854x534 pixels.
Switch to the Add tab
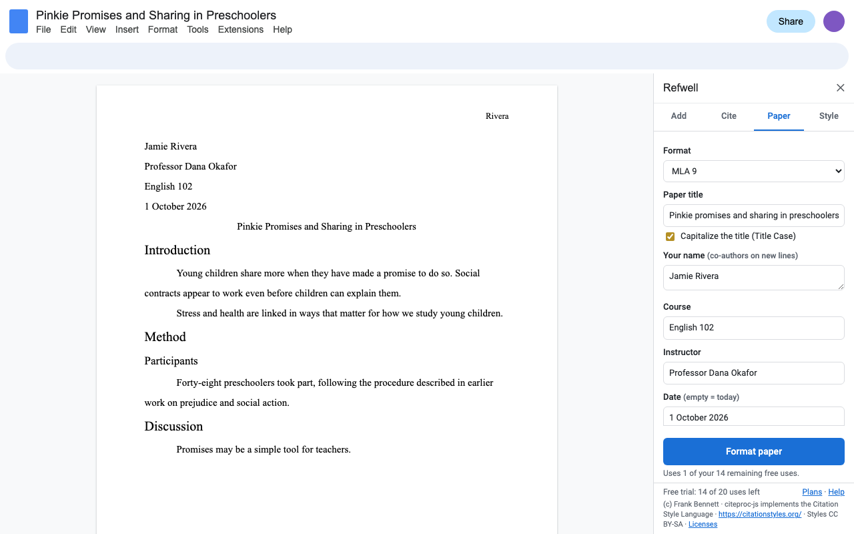(679, 116)
